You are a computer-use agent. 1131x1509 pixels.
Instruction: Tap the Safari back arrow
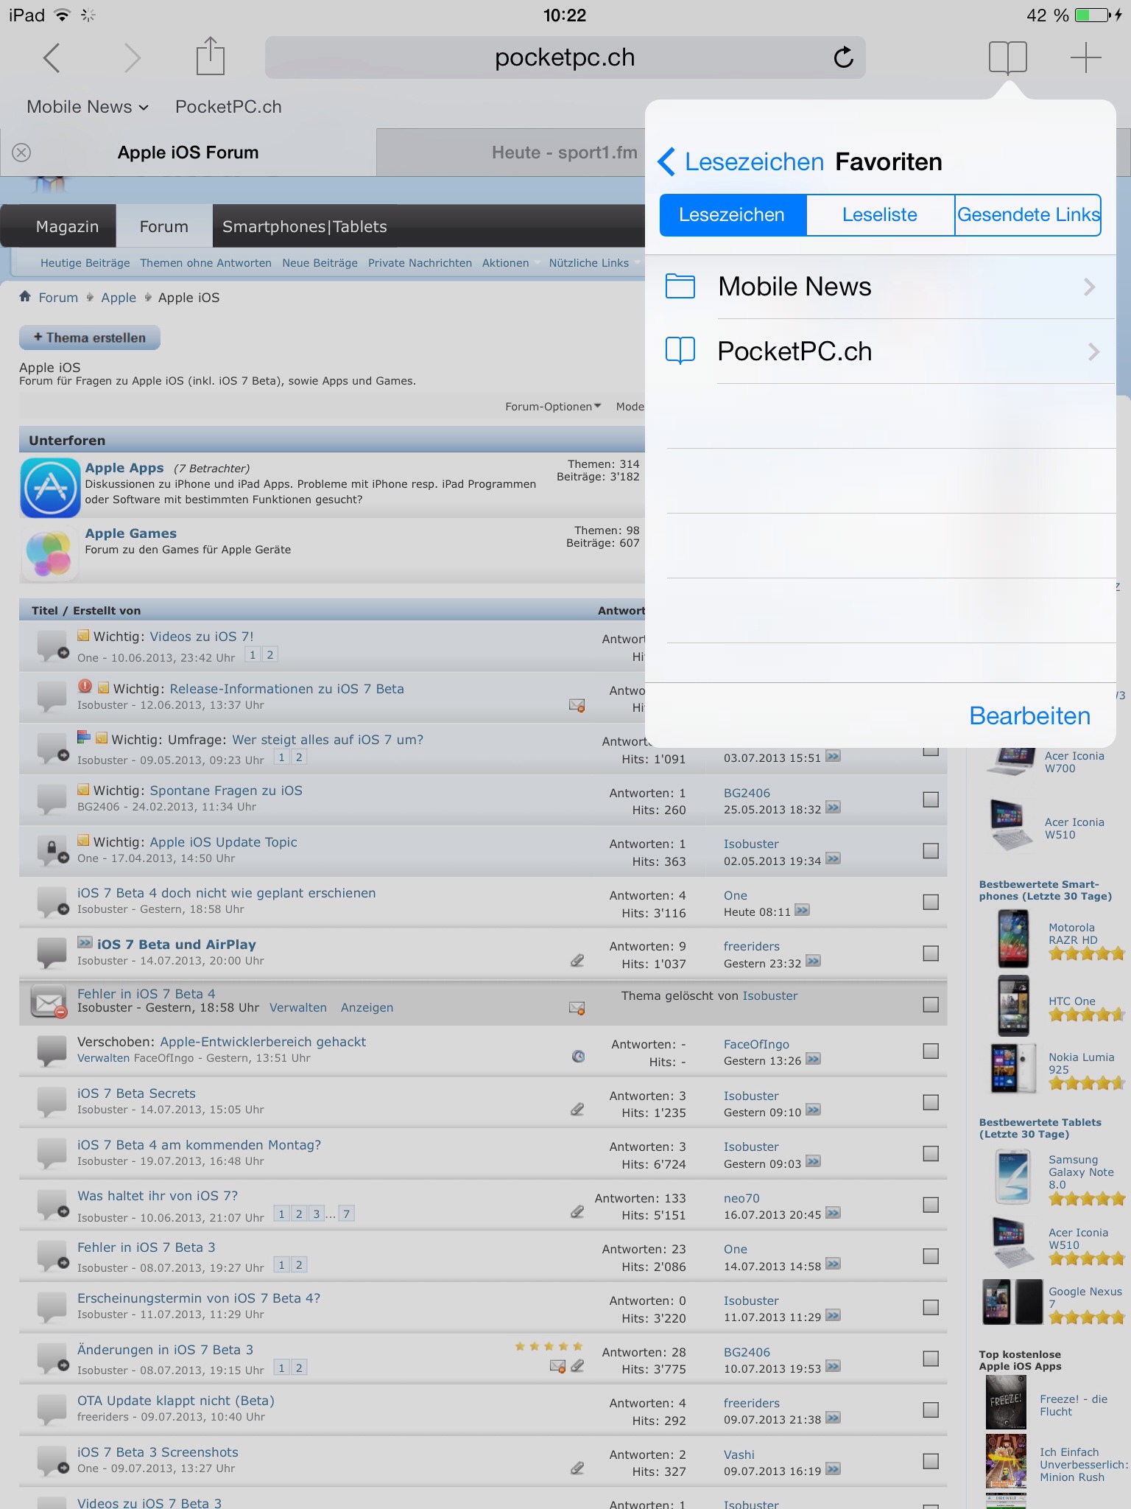pos(51,57)
